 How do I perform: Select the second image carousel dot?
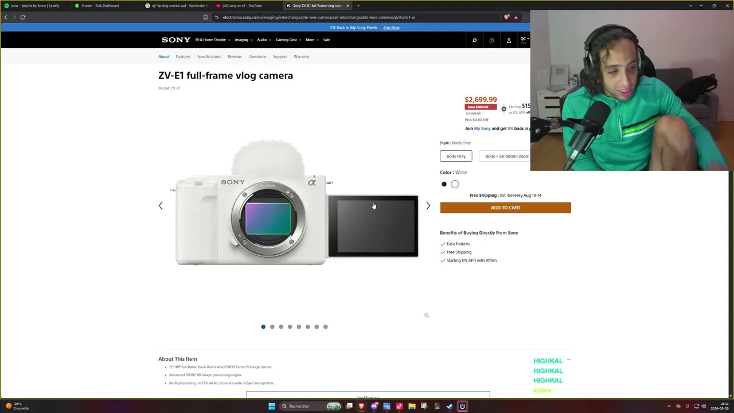tap(272, 327)
